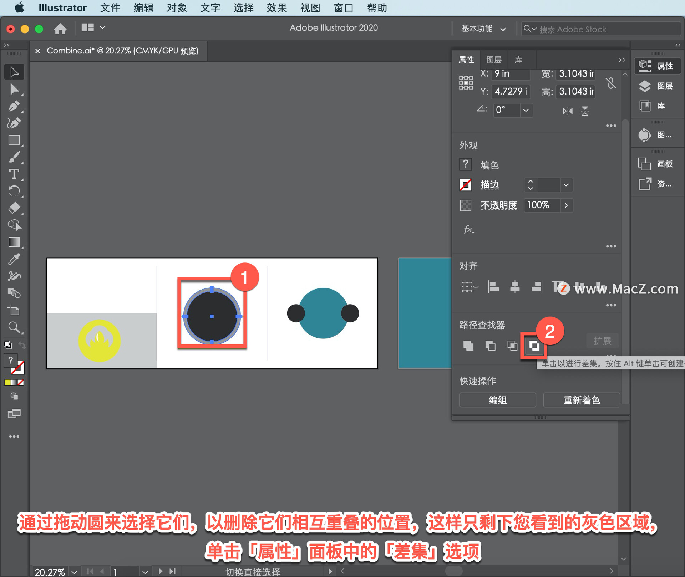Image resolution: width=685 pixels, height=577 pixels.
Task: Click the stroke color swatch
Action: (x=466, y=185)
